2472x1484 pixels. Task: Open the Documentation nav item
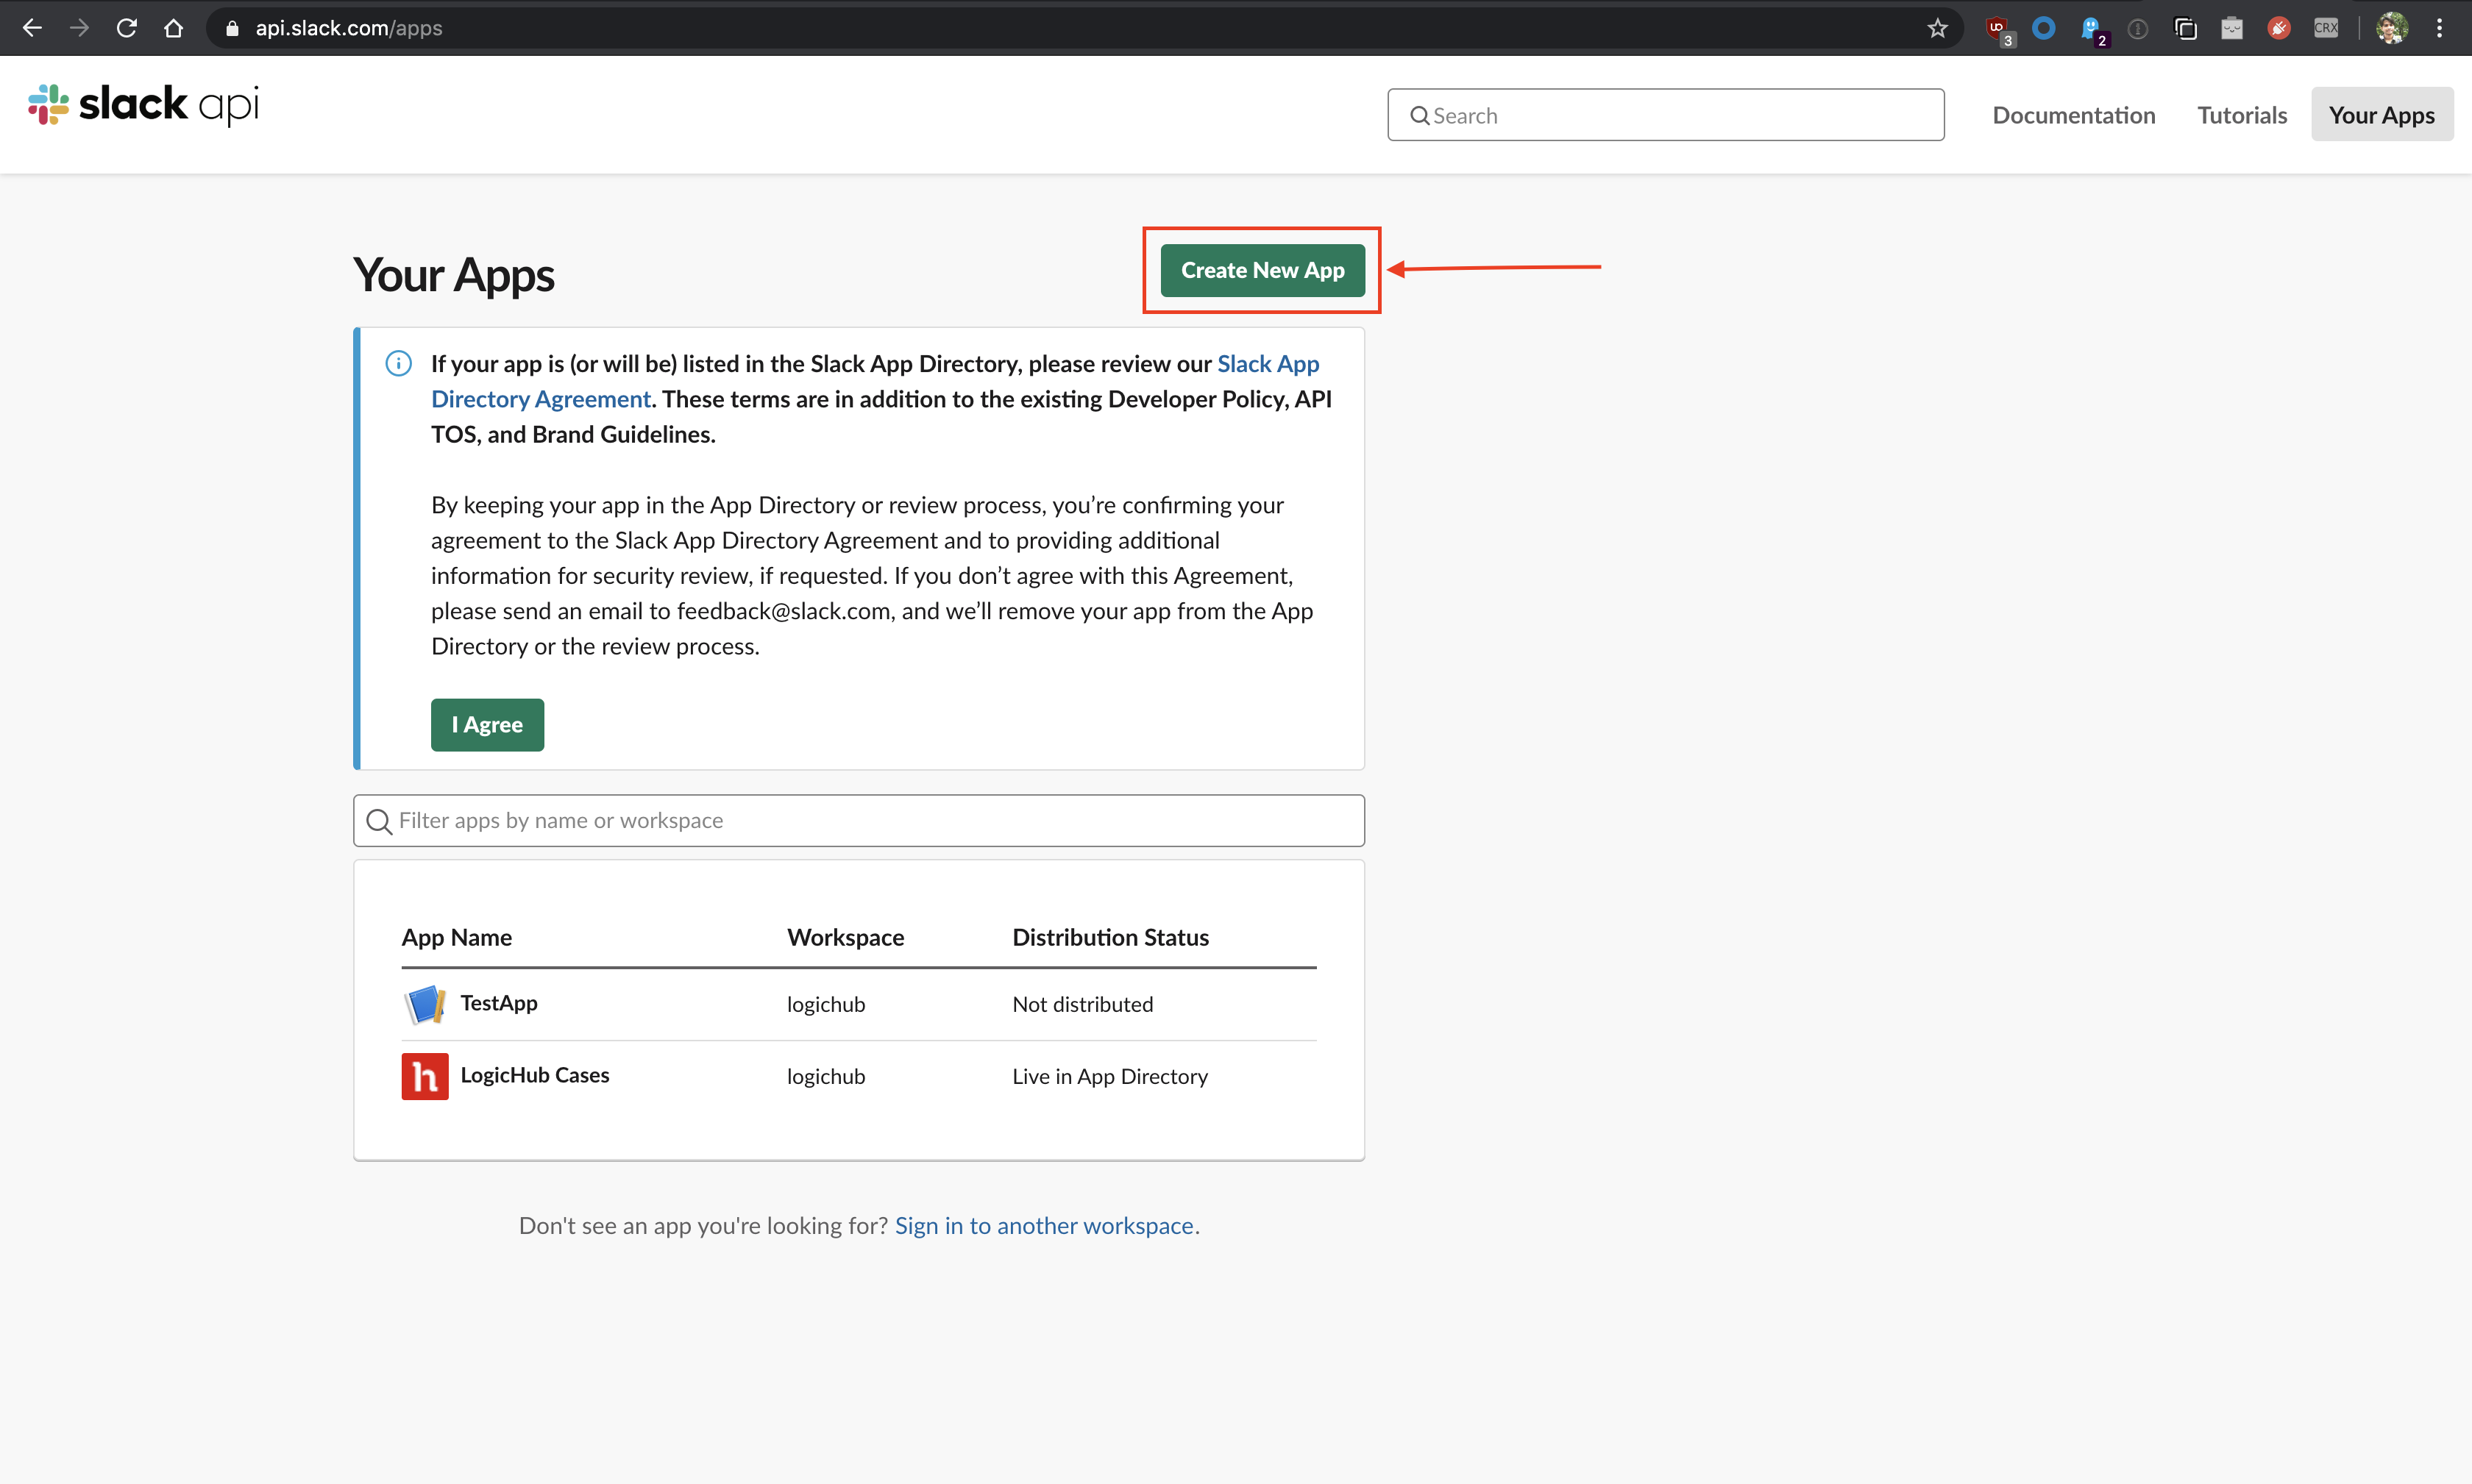2073,115
